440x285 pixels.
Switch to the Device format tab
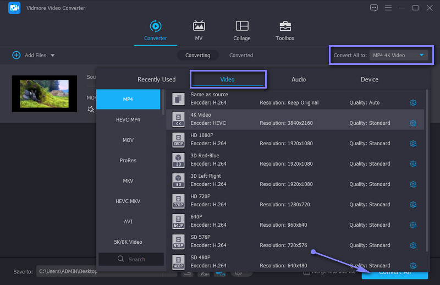(369, 79)
